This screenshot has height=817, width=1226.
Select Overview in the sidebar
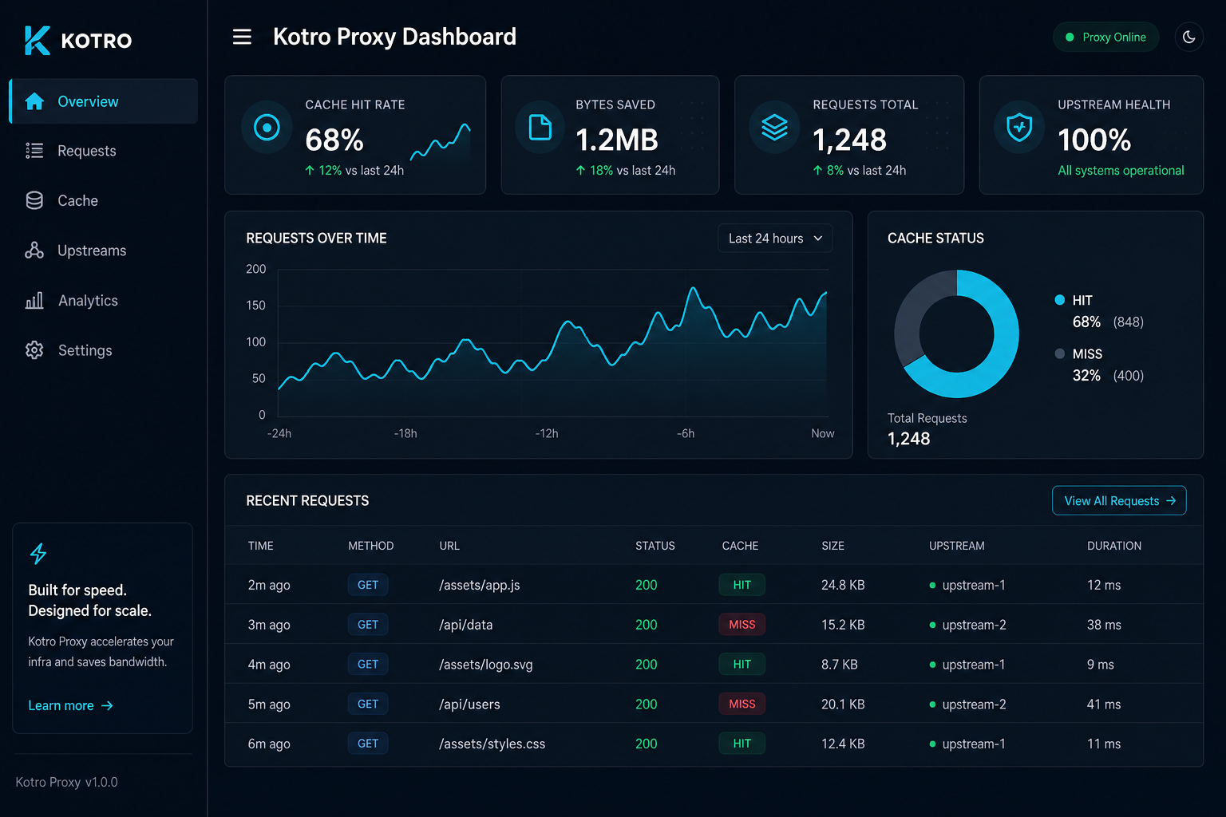(104, 101)
